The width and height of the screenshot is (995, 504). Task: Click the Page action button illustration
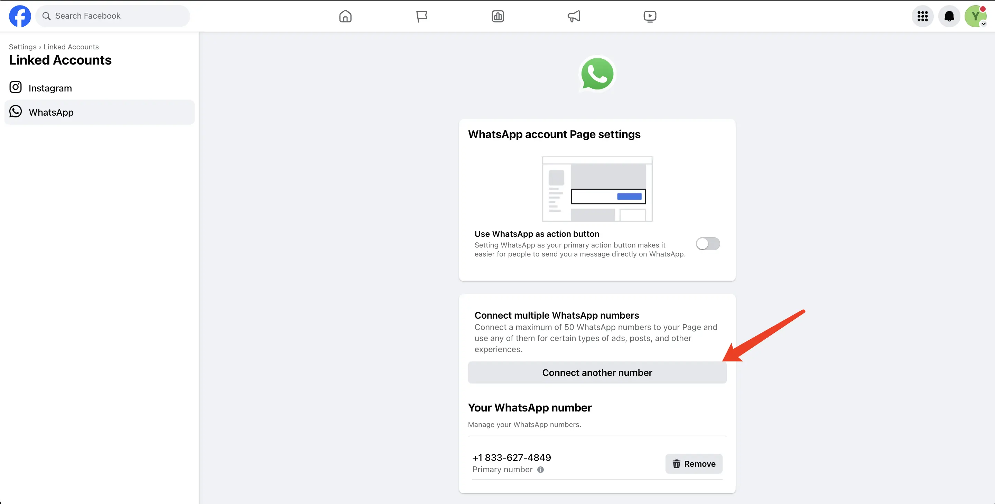[x=597, y=188]
